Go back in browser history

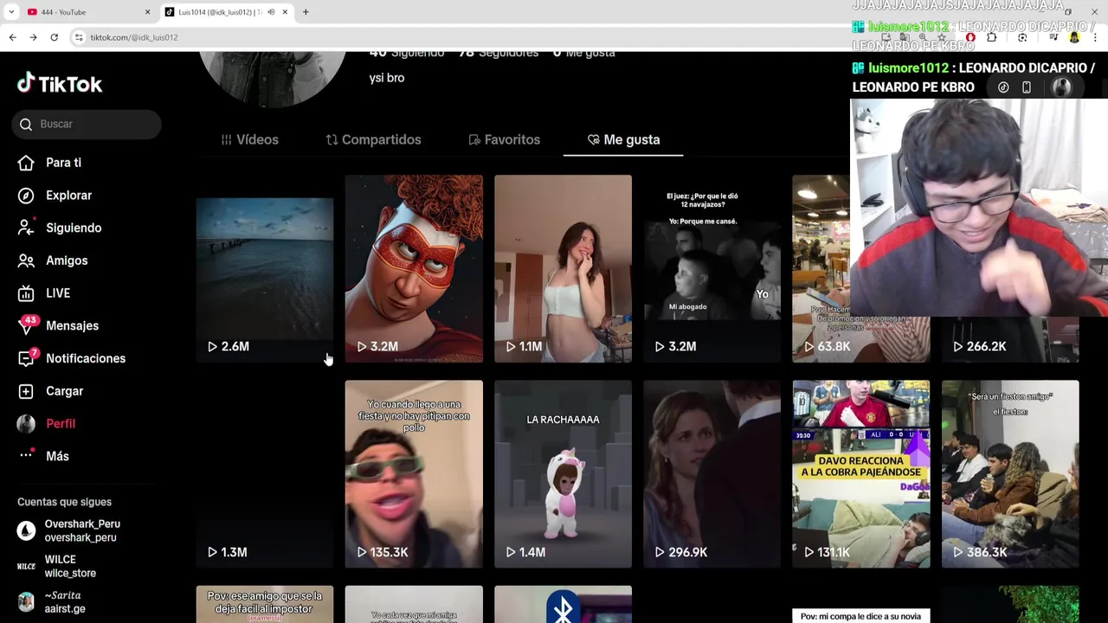tap(12, 37)
